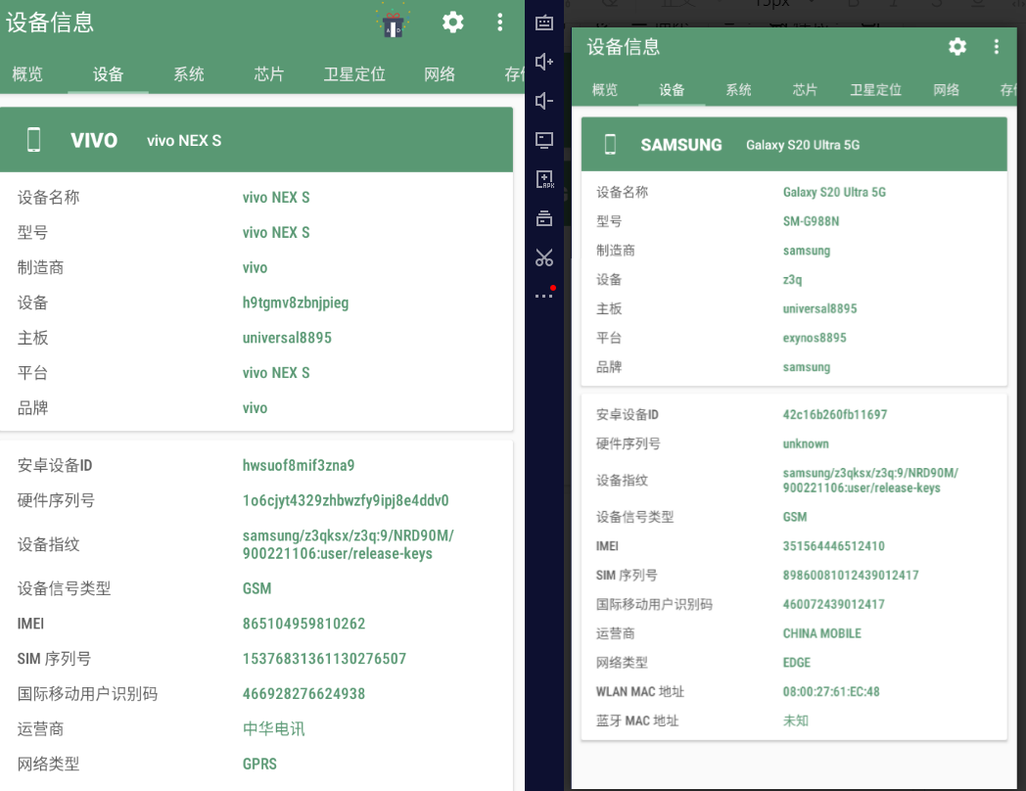This screenshot has width=1026, height=791.
Task: Switch to 概览 tab in left app
Action: coord(27,74)
